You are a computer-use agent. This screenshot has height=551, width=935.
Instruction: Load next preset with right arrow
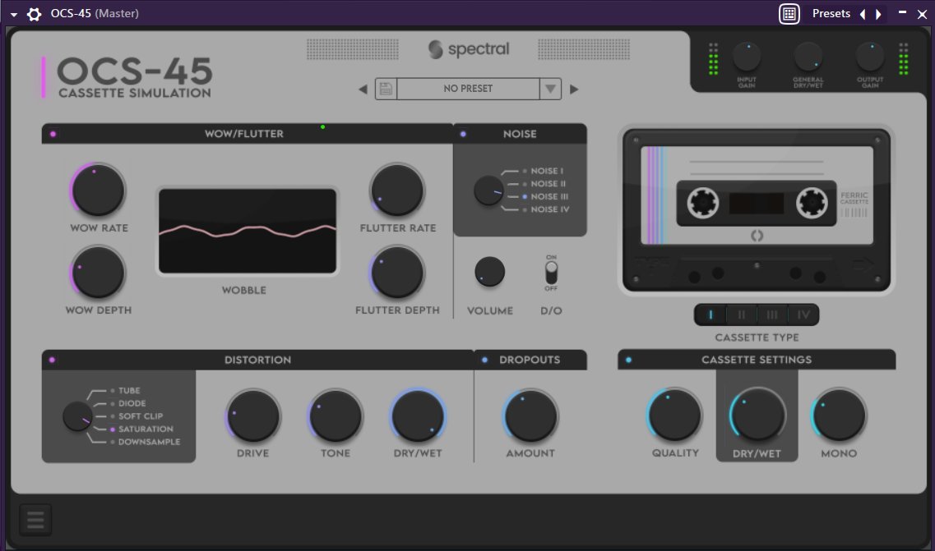tap(574, 90)
